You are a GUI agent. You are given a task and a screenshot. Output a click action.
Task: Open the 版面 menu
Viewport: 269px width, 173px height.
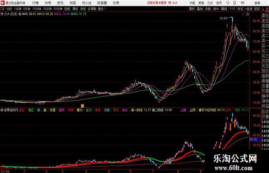[x=201, y=3]
